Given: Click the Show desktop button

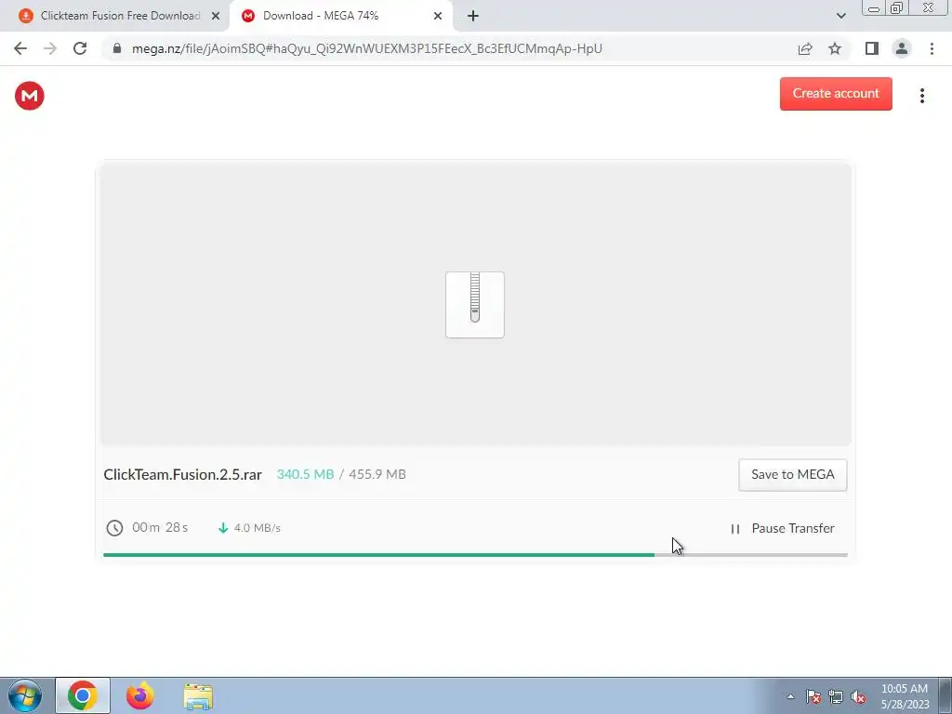Looking at the screenshot, I should [x=945, y=695].
